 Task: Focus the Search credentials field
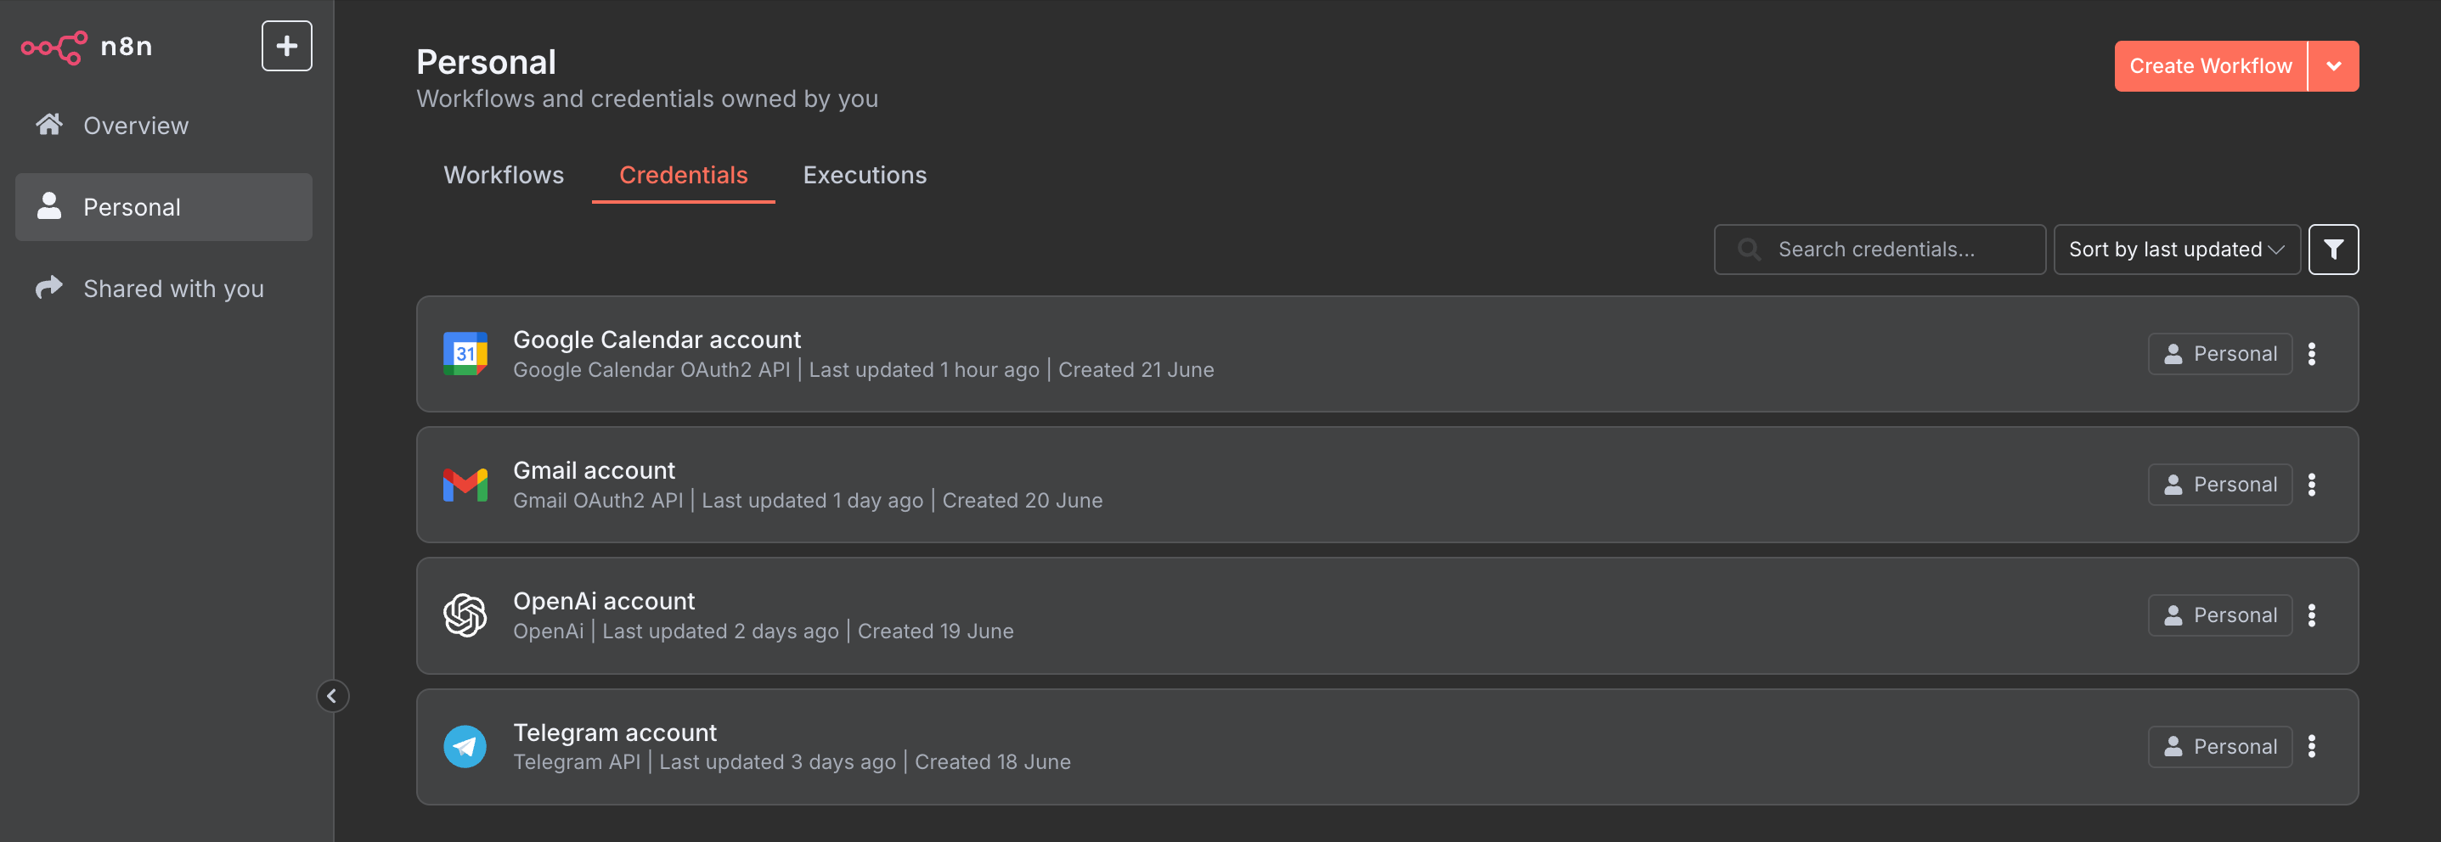click(x=1879, y=249)
